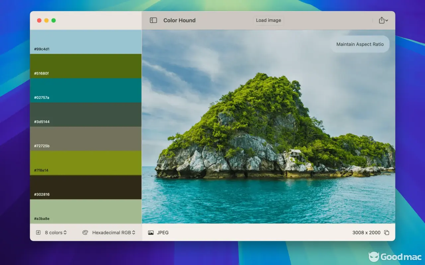Toggle the sidebar panel icon
425x265 pixels.
(153, 20)
